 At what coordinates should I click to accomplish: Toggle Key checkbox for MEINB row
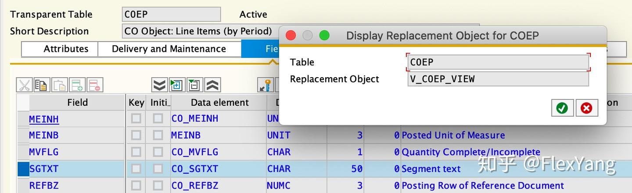[x=136, y=136]
